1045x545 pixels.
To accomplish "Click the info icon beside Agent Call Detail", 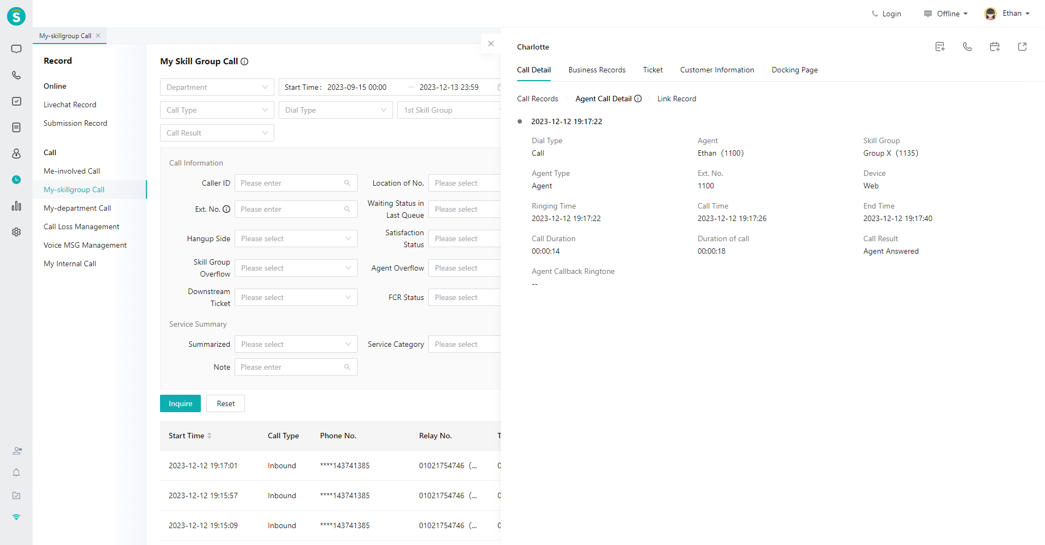I will 638,99.
